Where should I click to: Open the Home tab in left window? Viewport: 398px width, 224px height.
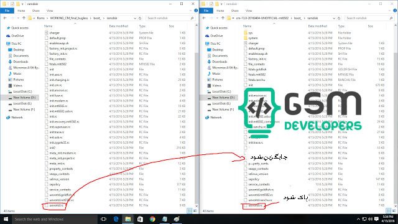coord(21,11)
